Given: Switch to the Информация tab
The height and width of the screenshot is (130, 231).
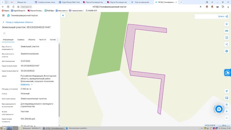Looking at the screenshot, I should click(x=8, y=40).
